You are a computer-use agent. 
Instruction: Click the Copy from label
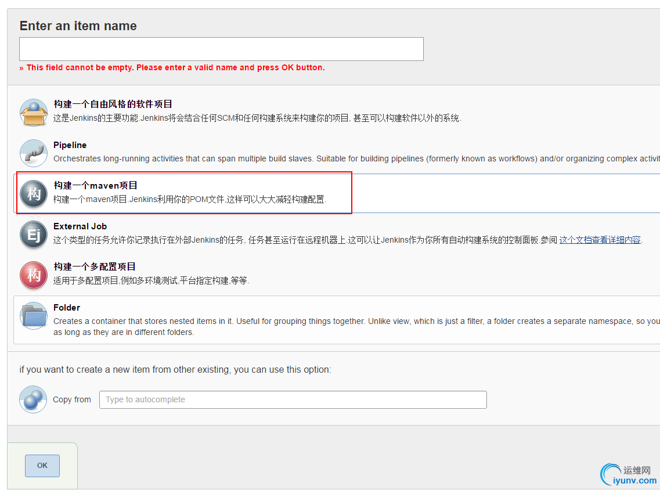72,399
